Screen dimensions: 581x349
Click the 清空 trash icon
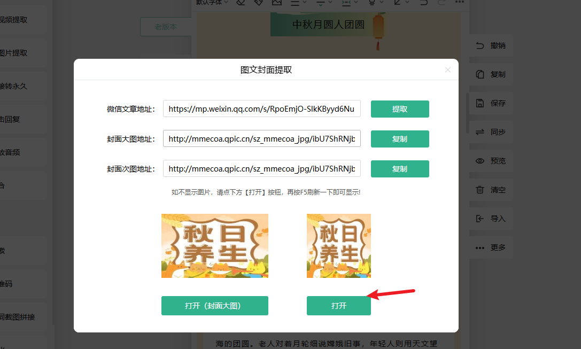coord(480,190)
